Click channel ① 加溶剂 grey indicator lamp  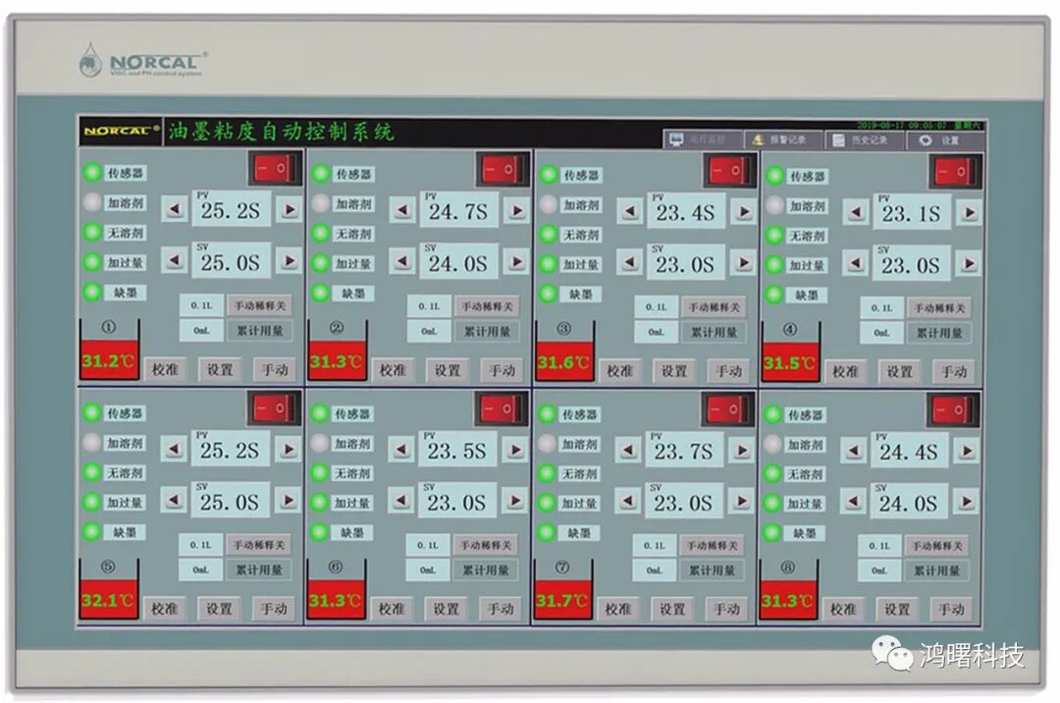[x=92, y=202]
